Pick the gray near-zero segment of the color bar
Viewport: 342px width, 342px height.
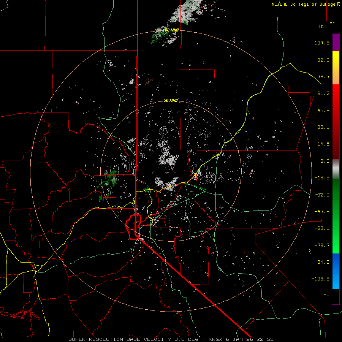[x=336, y=169]
